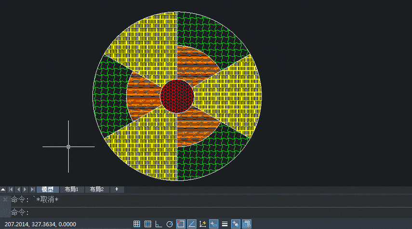The image size is (412, 229).
Task: Add new layout with plus button
Action: pos(117,189)
